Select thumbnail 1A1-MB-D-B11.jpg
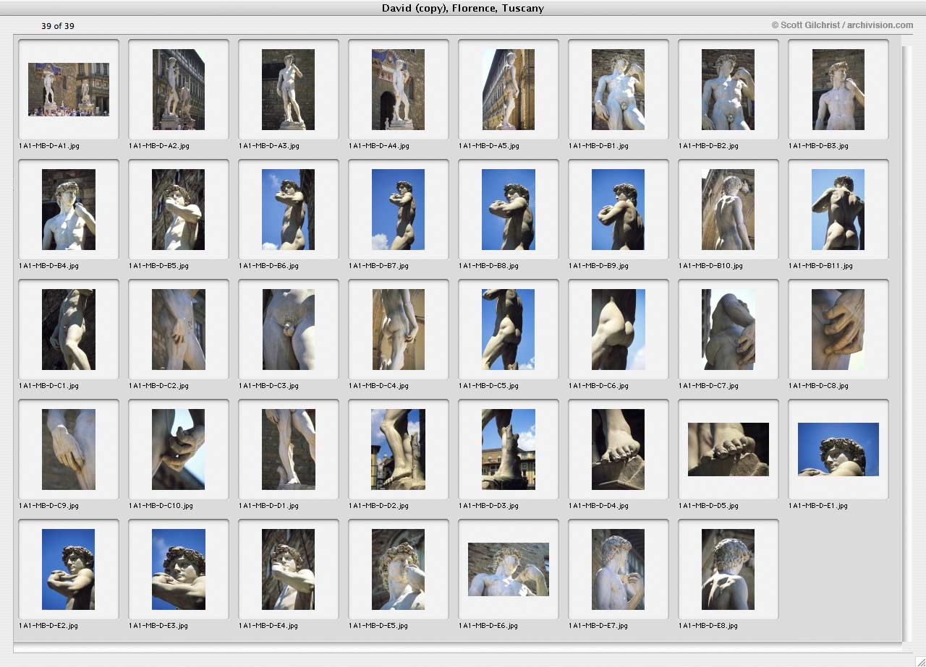This screenshot has height=667, width=926. pyautogui.click(x=838, y=210)
